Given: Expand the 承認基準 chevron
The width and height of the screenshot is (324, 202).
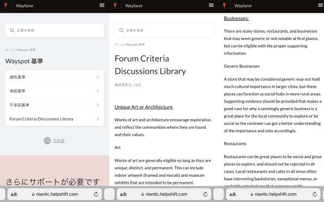Looking at the screenshot, I should tap(97, 91).
